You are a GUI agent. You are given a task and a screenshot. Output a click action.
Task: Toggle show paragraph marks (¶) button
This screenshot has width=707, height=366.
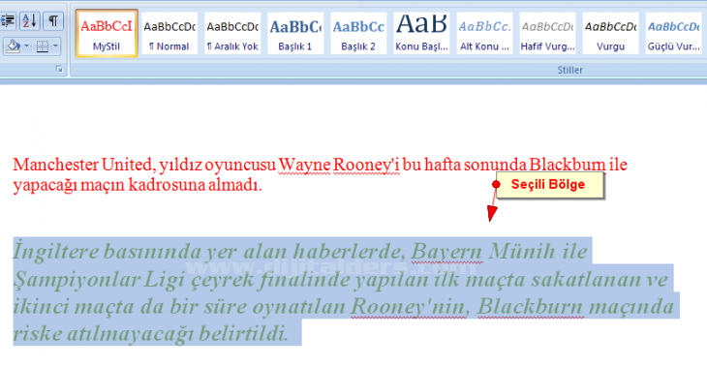click(x=53, y=21)
